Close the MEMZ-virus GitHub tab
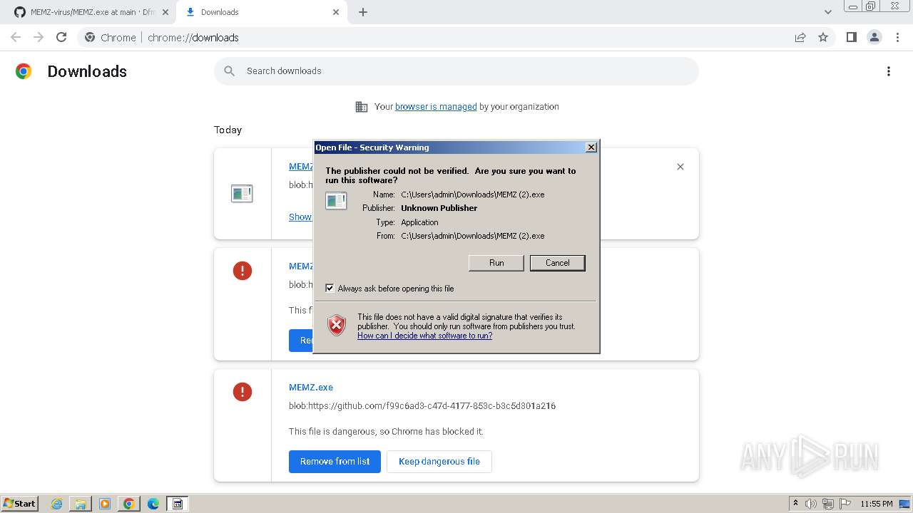 coord(165,12)
